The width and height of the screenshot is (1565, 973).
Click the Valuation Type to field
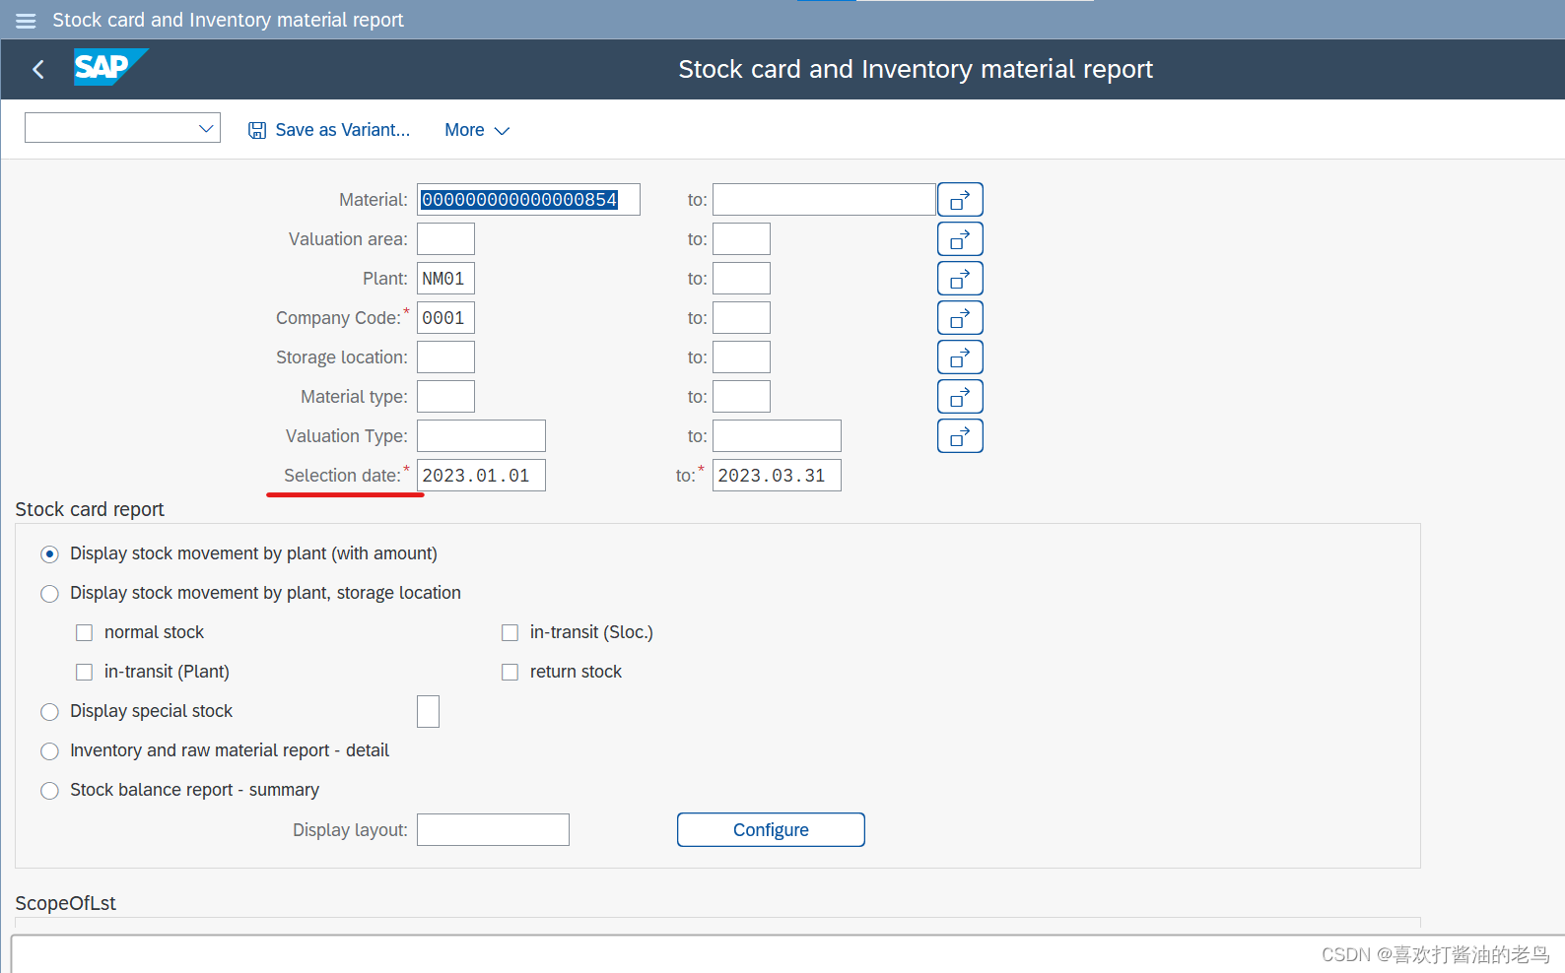coord(777,436)
